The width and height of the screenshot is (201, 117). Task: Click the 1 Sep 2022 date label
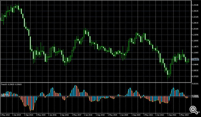pos(172,115)
